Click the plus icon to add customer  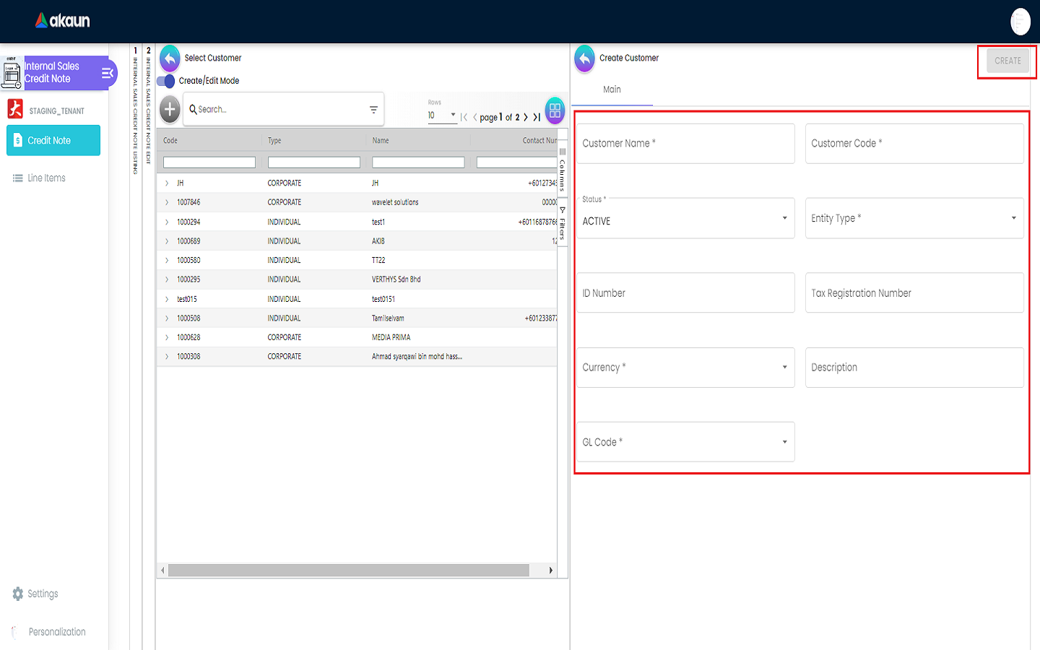tap(170, 110)
